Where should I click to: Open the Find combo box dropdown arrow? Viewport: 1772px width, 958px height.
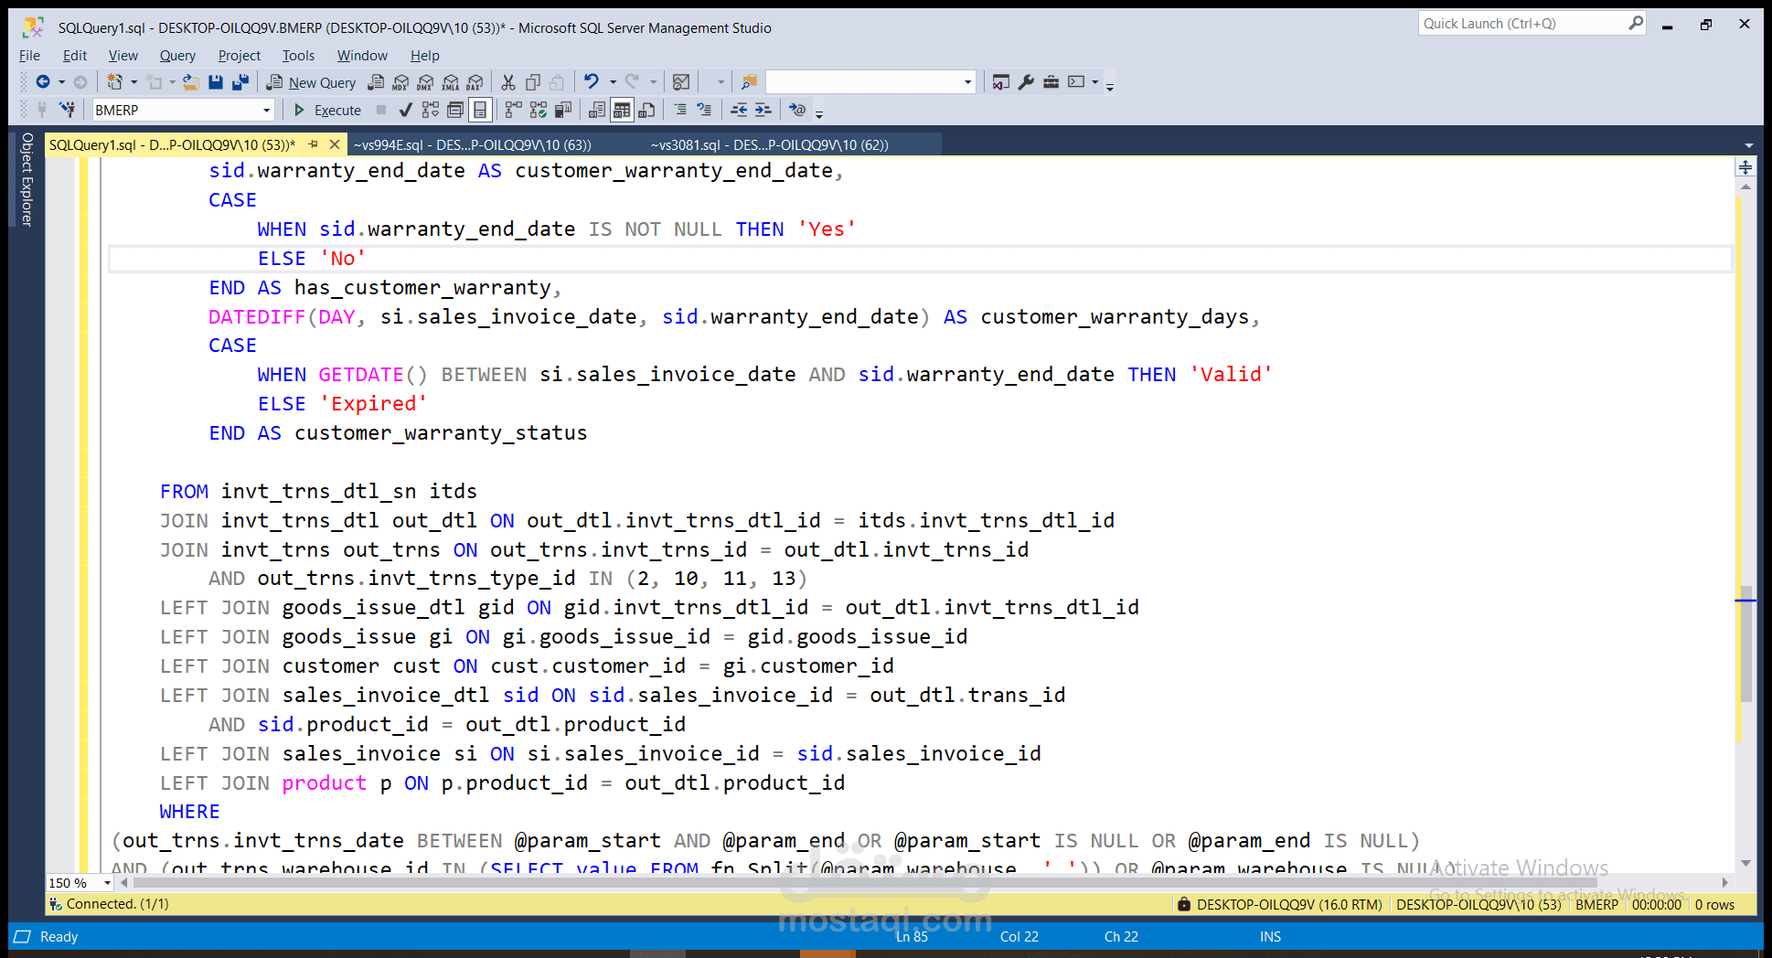point(967,82)
